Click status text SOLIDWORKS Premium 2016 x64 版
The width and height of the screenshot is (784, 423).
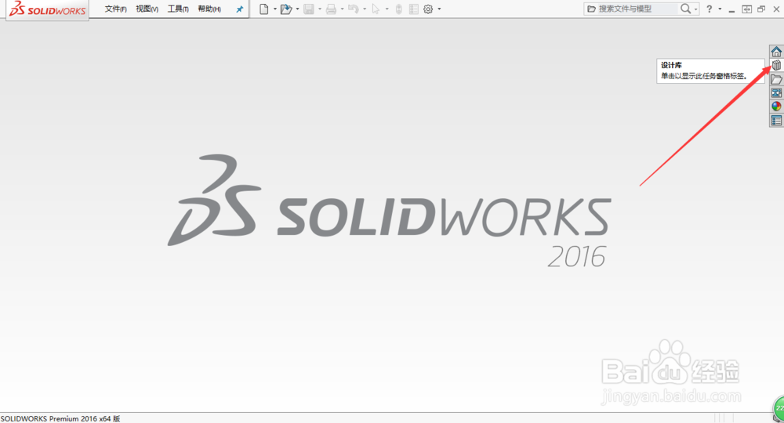coord(60,418)
